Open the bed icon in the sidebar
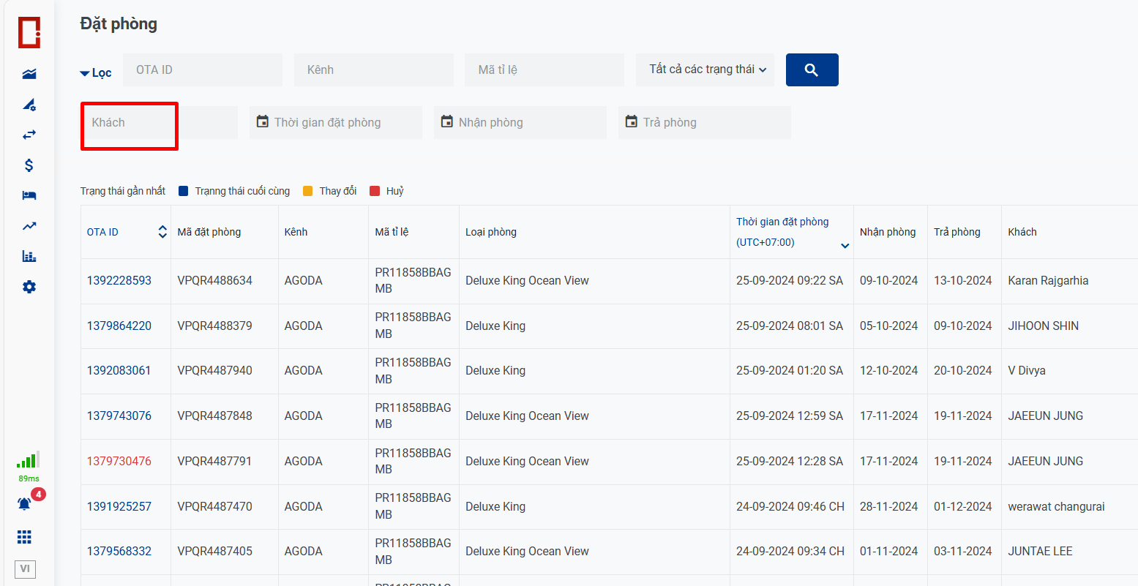 point(29,195)
